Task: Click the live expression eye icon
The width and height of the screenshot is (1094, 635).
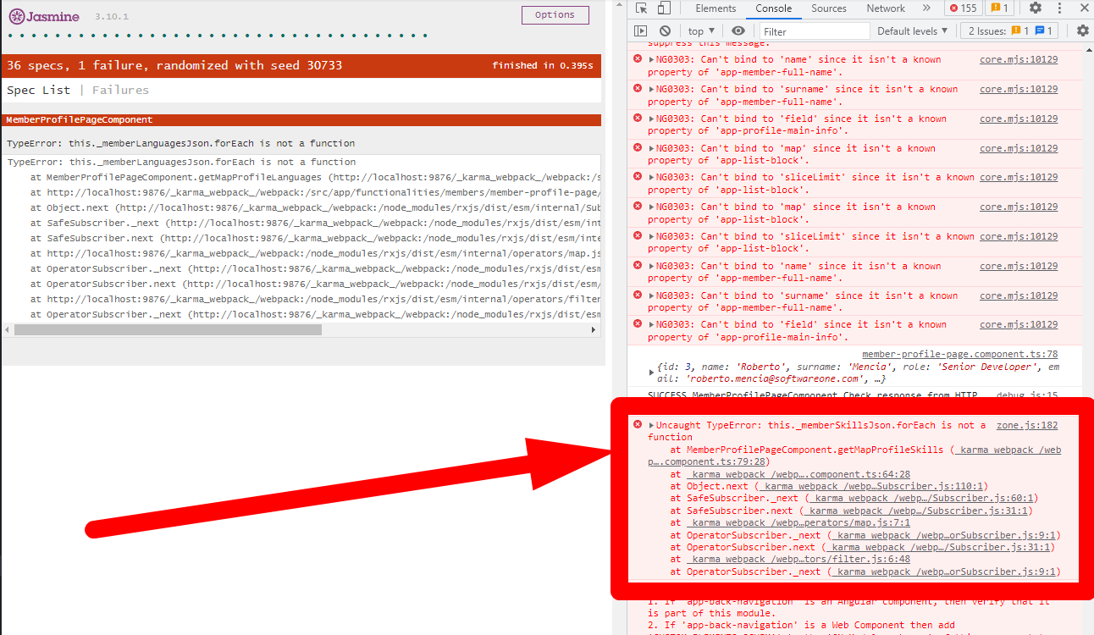Action: (738, 31)
